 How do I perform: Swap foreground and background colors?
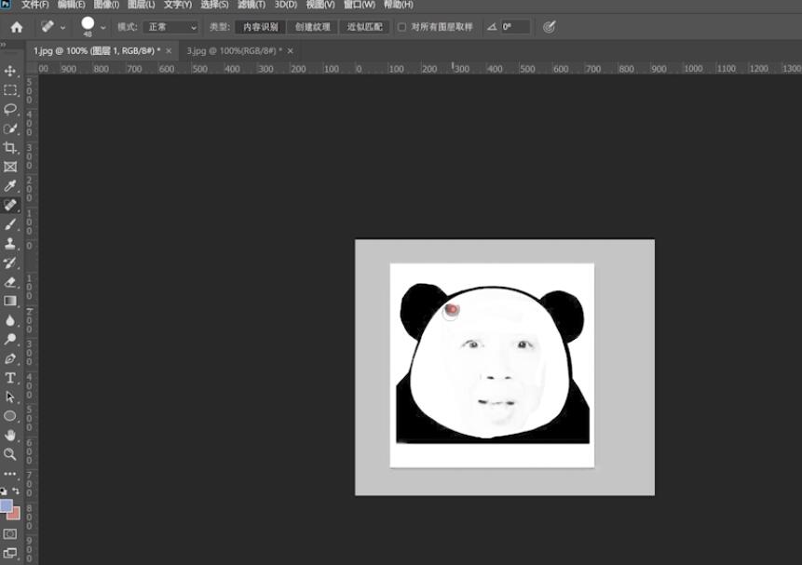click(16, 491)
